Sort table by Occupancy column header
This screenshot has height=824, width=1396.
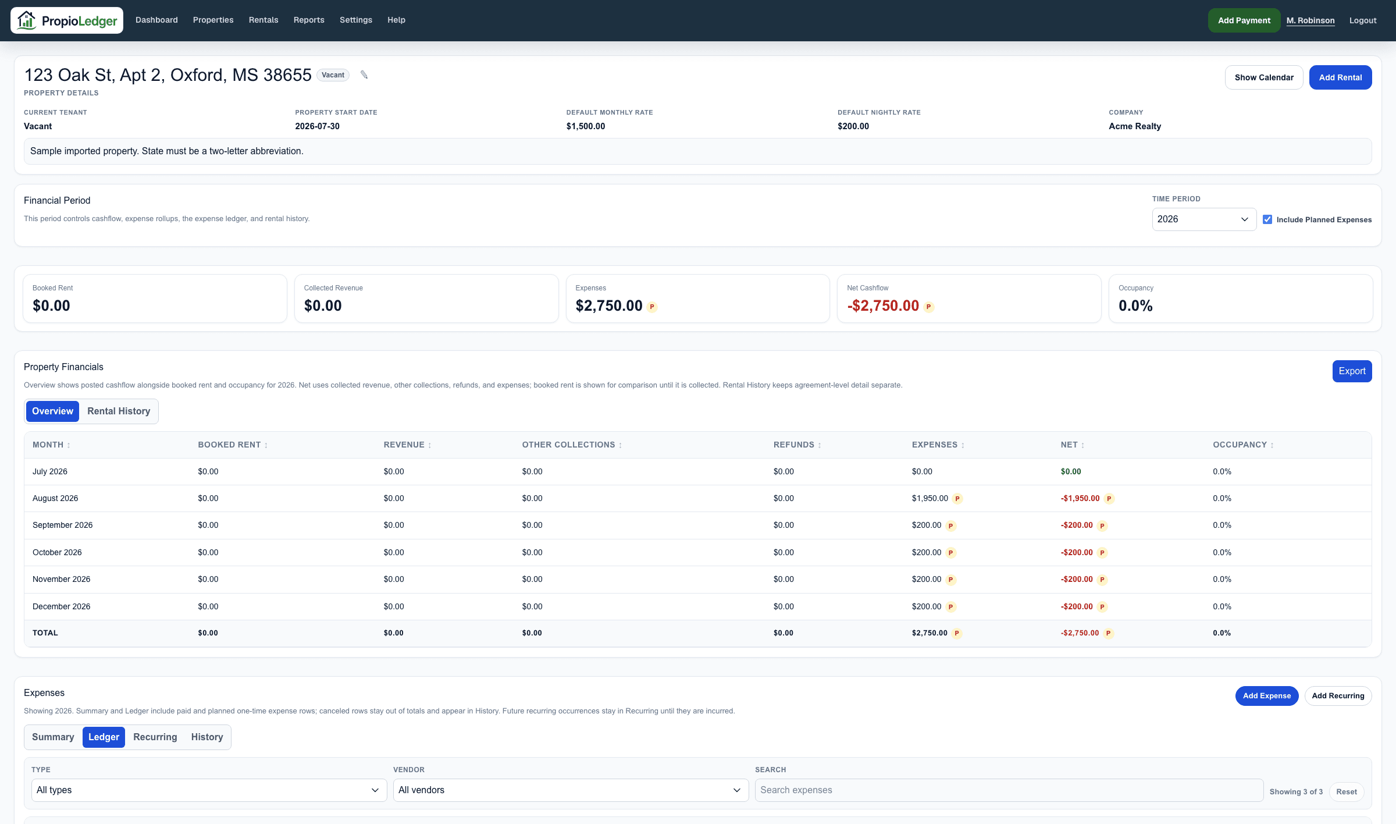pyautogui.click(x=1243, y=445)
